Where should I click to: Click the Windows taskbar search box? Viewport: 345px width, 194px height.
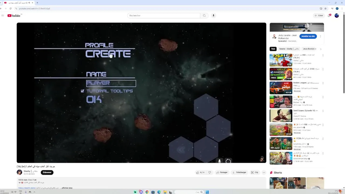[x=189, y=192]
